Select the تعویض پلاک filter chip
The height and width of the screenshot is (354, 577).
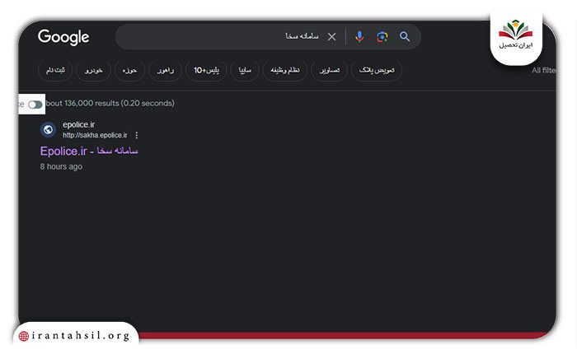(x=377, y=70)
